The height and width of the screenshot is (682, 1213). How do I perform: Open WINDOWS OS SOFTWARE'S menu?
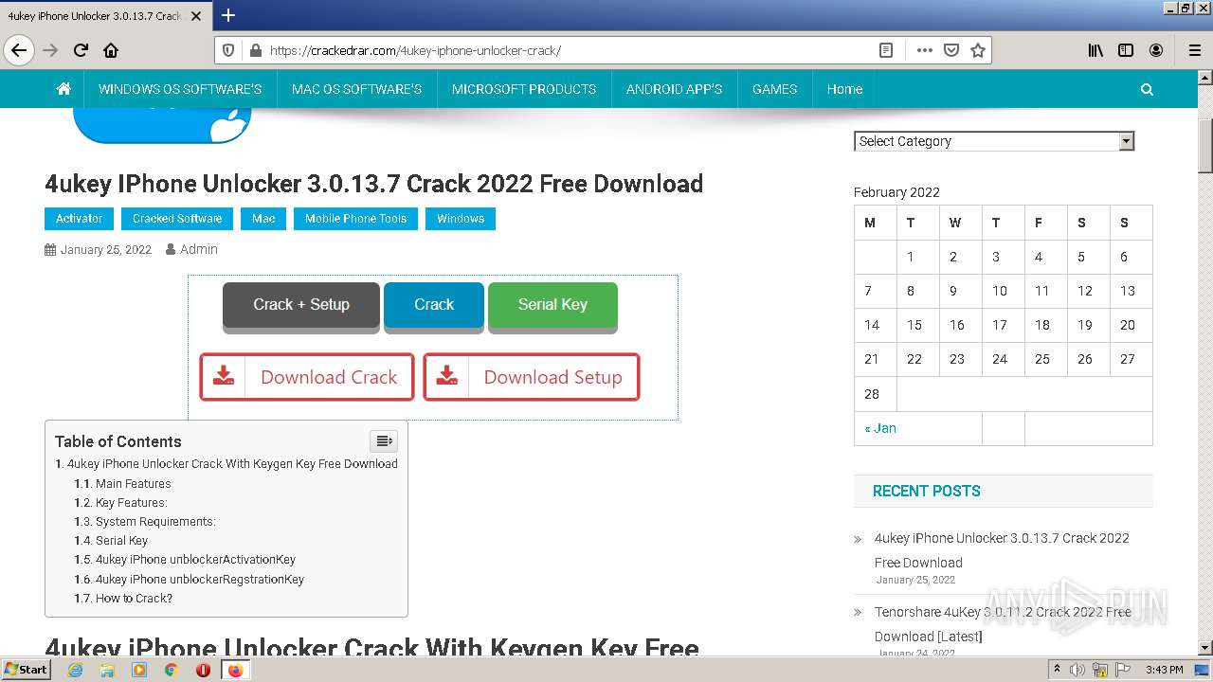click(180, 89)
